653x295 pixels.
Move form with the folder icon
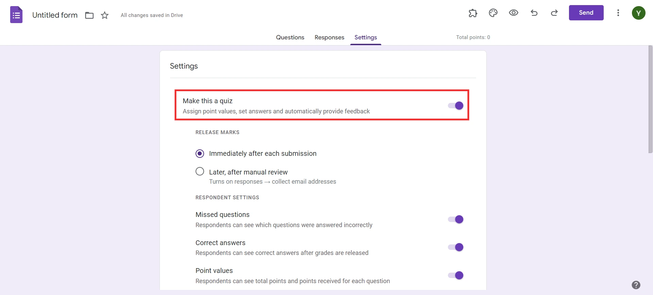tap(89, 15)
